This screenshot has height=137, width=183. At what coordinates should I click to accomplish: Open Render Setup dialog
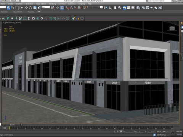pyautogui.click(x=143, y=8)
